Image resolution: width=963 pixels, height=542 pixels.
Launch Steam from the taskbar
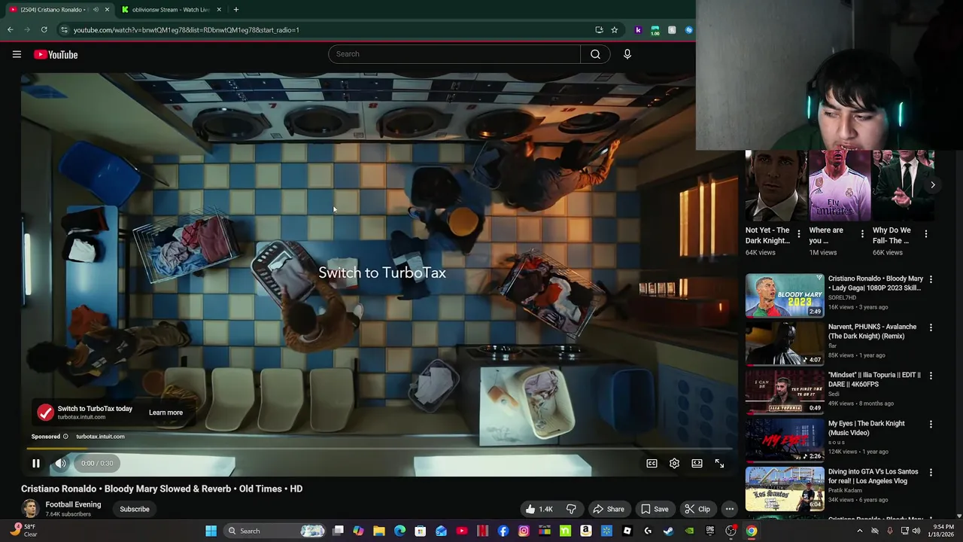tap(668, 531)
